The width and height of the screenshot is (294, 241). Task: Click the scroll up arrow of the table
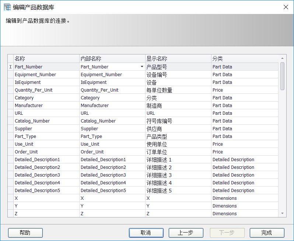[282, 58]
